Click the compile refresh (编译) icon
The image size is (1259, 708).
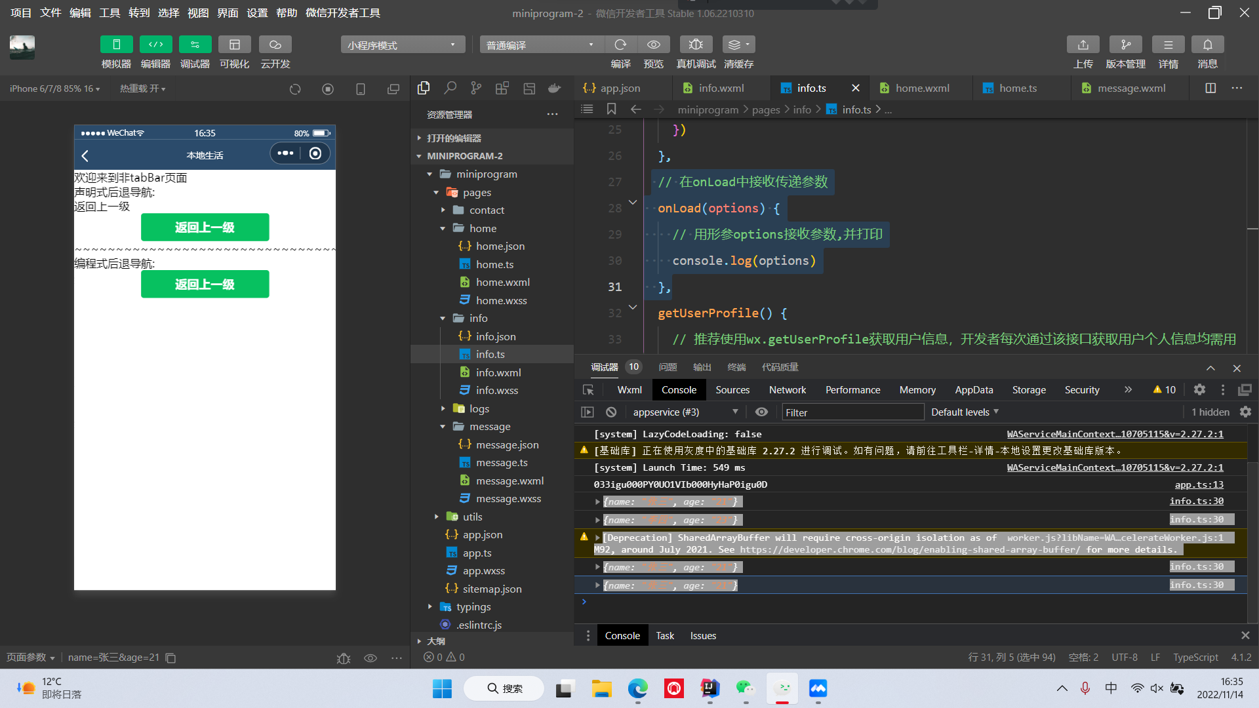click(x=620, y=45)
